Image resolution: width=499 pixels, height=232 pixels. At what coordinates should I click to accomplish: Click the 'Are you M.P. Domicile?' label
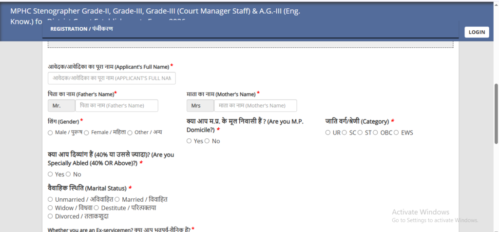point(245,125)
